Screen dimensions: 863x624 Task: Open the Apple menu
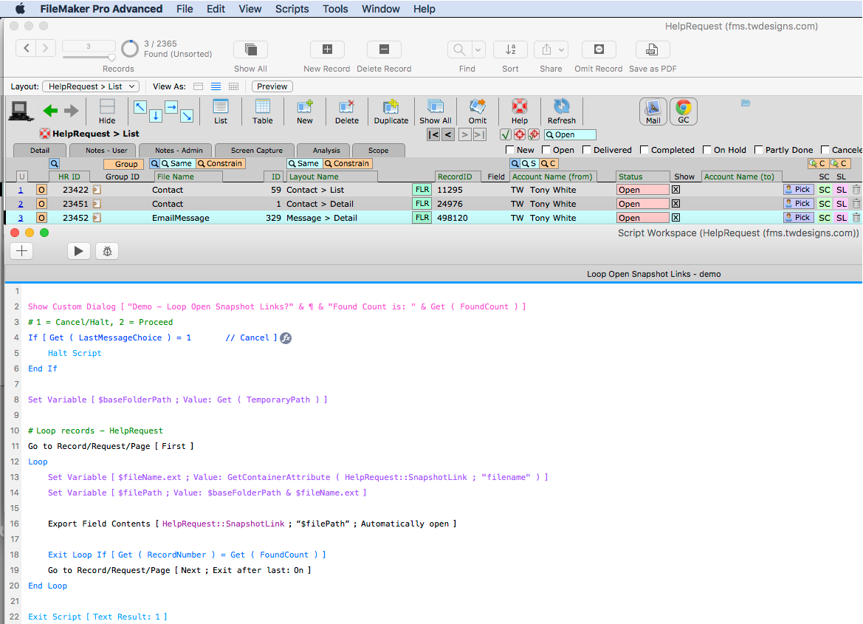tap(20, 8)
